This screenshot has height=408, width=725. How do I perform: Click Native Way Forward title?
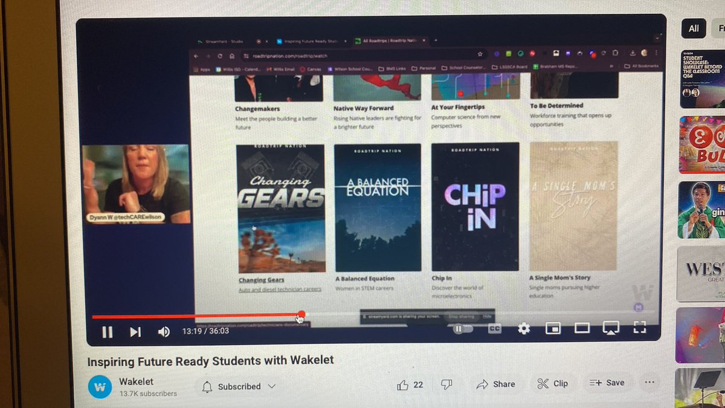point(363,109)
